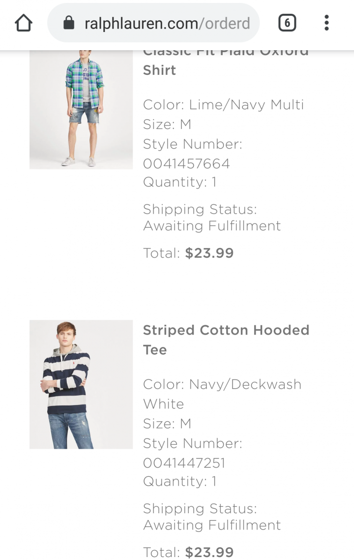Tap the Color: Lime/Navy Multi text
This screenshot has width=354, height=560.
[x=223, y=105]
